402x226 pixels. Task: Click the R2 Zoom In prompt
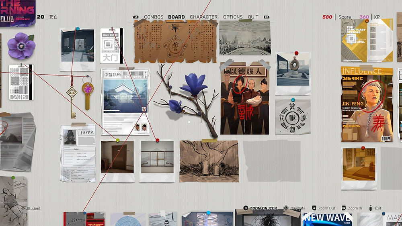(x=352, y=208)
